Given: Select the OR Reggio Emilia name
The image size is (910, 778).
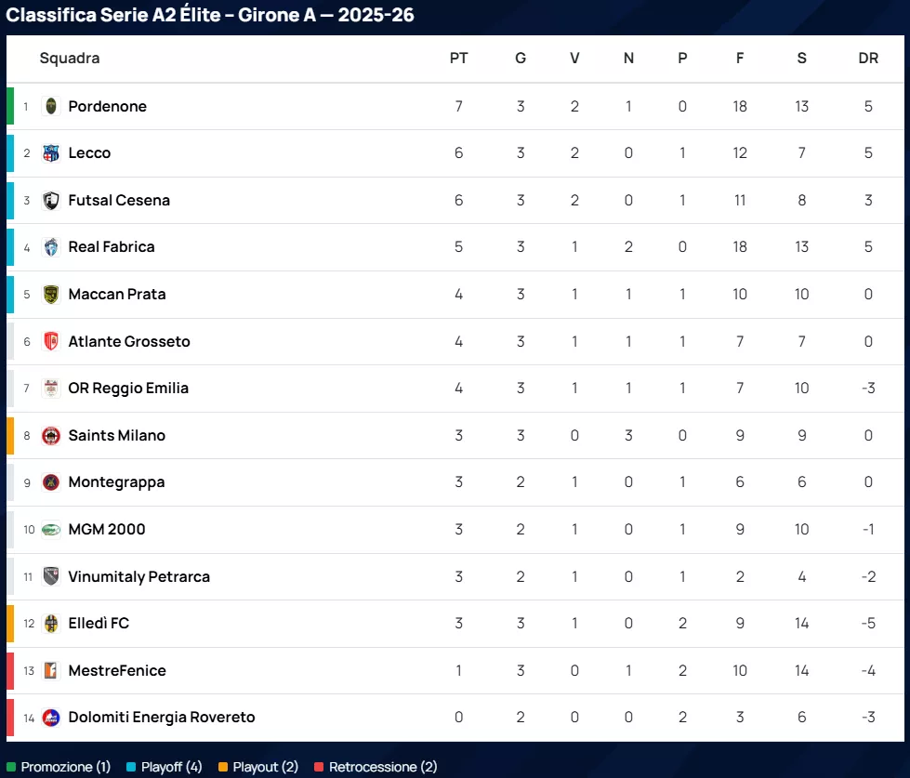Looking at the screenshot, I should pos(128,389).
